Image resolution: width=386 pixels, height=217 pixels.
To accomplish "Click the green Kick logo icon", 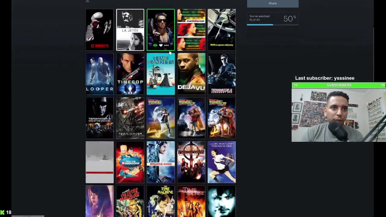I will [x=2, y=212].
